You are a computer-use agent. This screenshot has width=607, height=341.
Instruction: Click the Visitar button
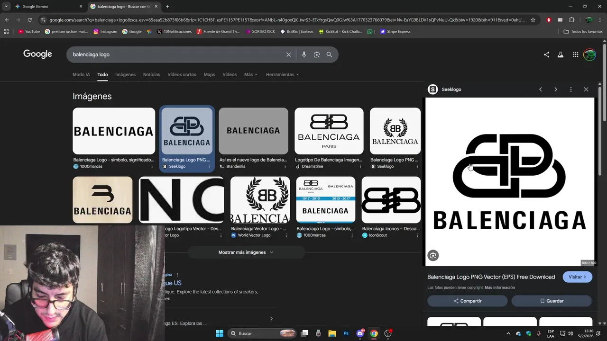(x=578, y=277)
